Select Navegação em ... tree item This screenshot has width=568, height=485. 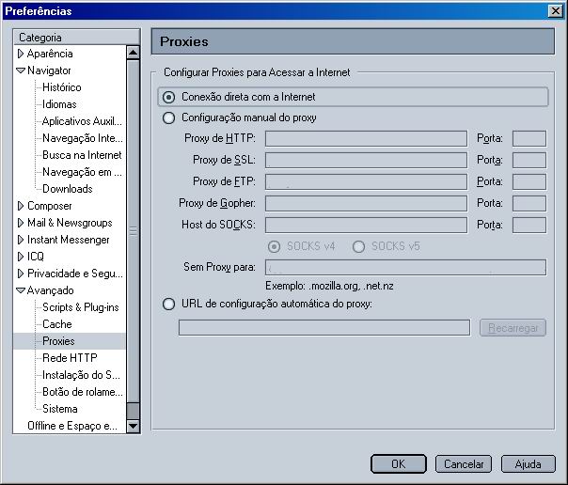click(x=82, y=172)
